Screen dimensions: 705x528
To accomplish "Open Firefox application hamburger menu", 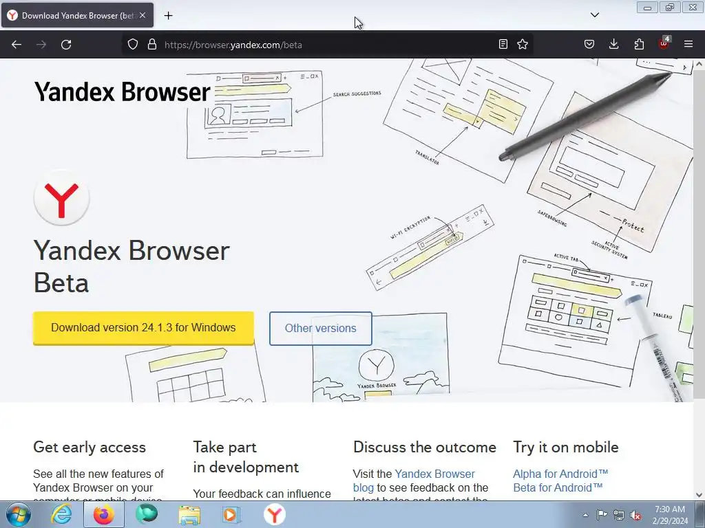I will 688,44.
